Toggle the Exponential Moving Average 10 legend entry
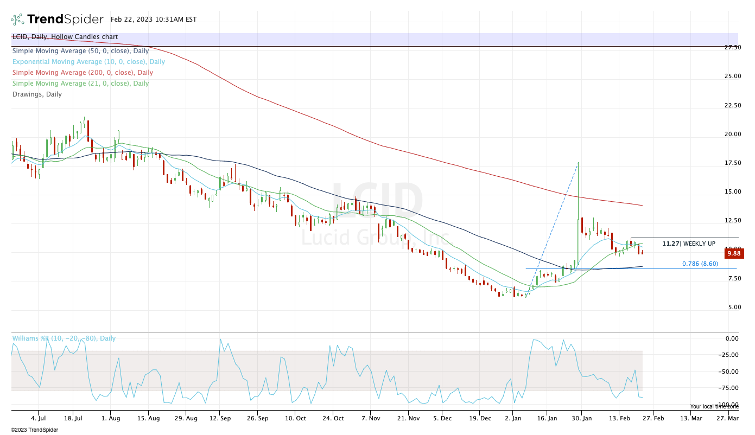Screen dimensions: 755x435 [x=88, y=62]
